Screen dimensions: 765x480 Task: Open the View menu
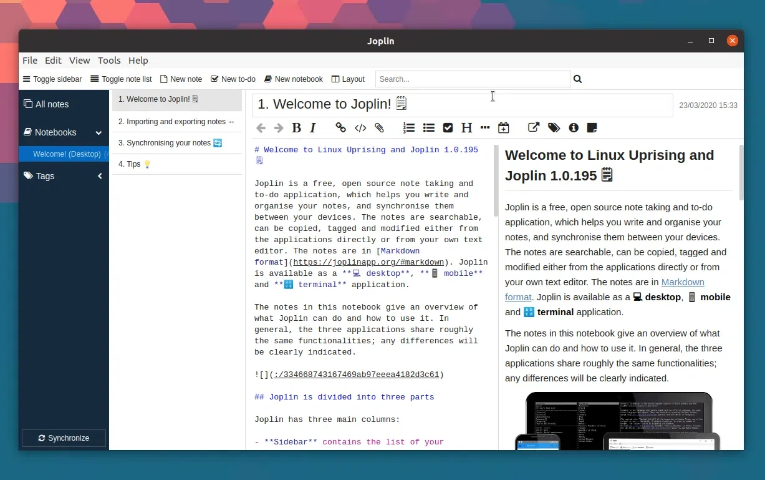(80, 61)
